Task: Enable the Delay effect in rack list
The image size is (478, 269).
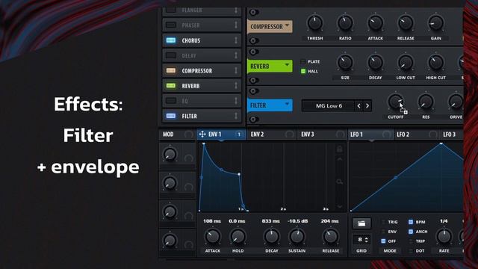Action: [171, 55]
